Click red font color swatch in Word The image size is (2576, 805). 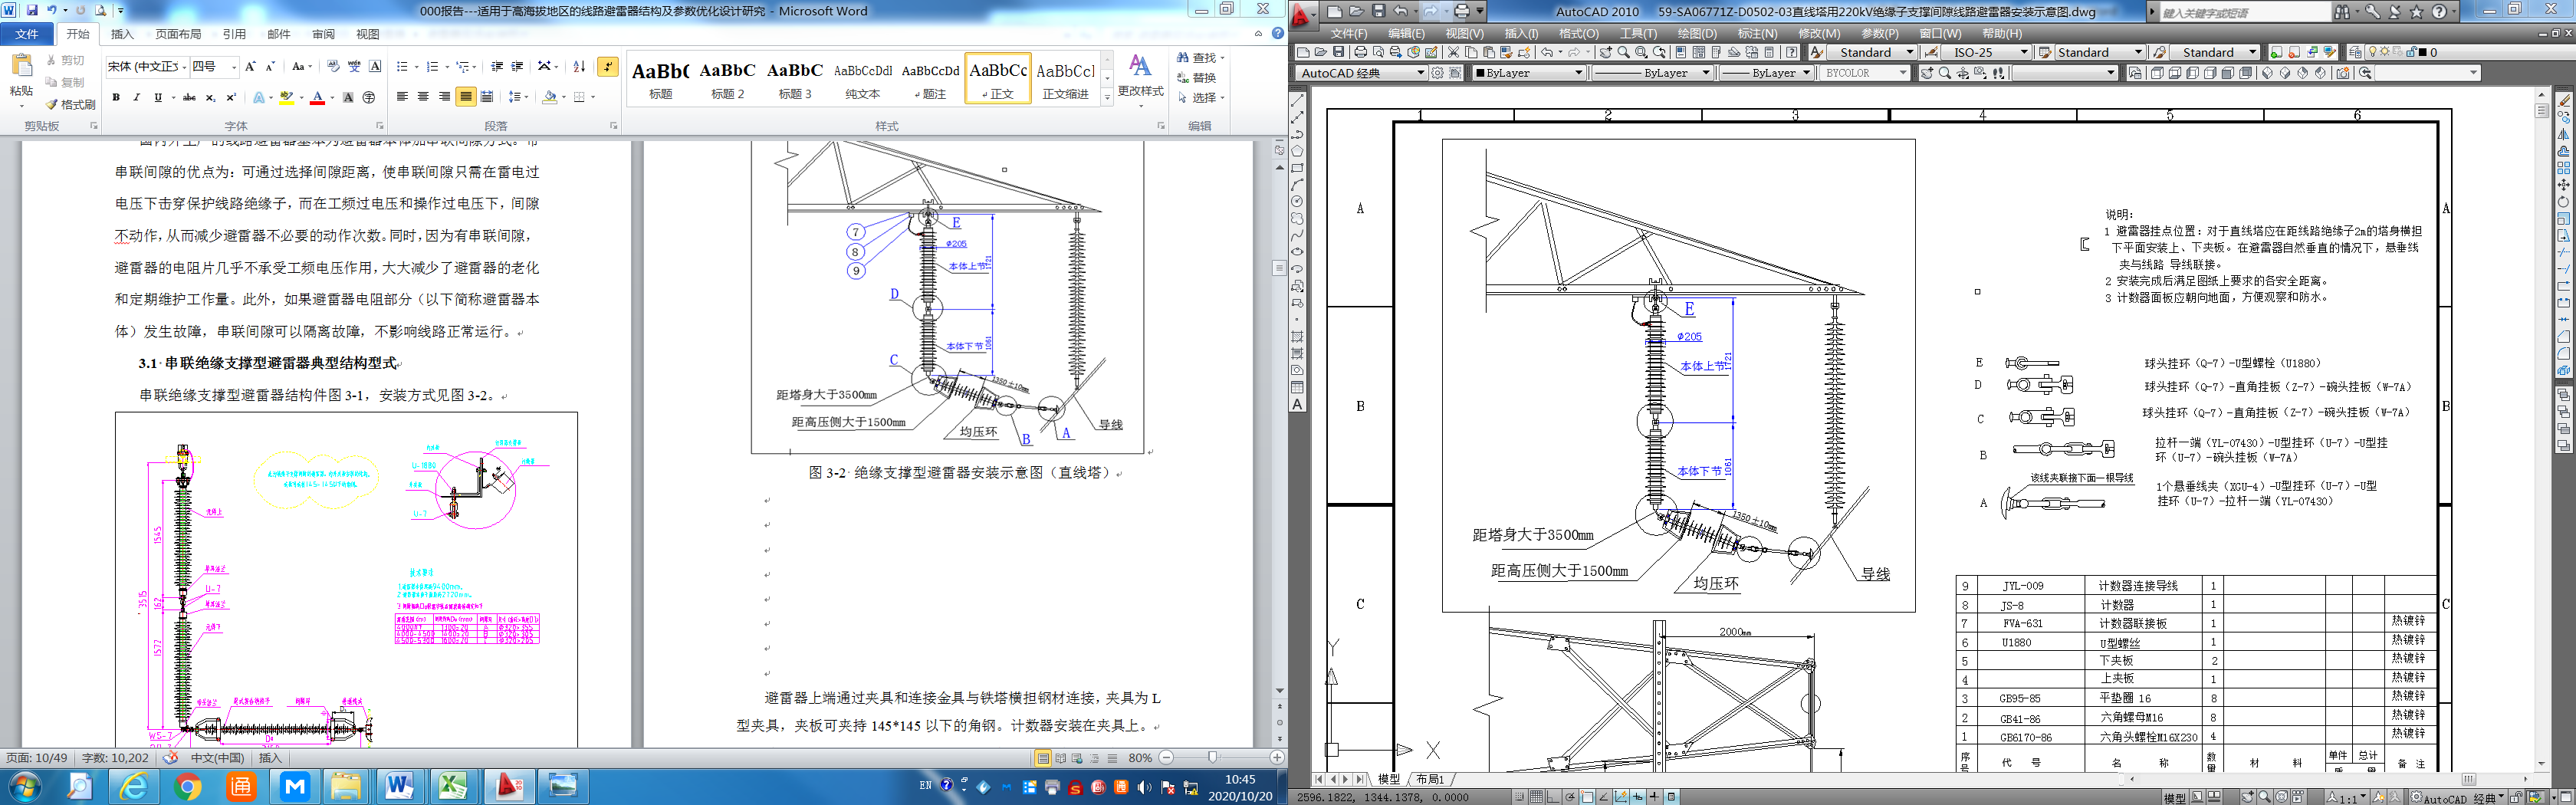click(318, 97)
